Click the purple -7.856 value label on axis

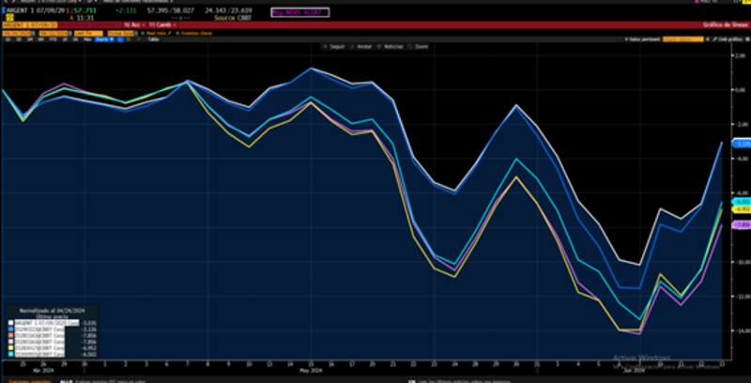741,225
